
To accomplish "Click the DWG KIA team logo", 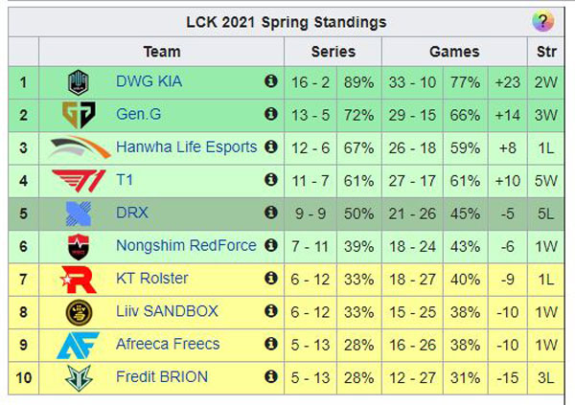I will click(x=77, y=82).
